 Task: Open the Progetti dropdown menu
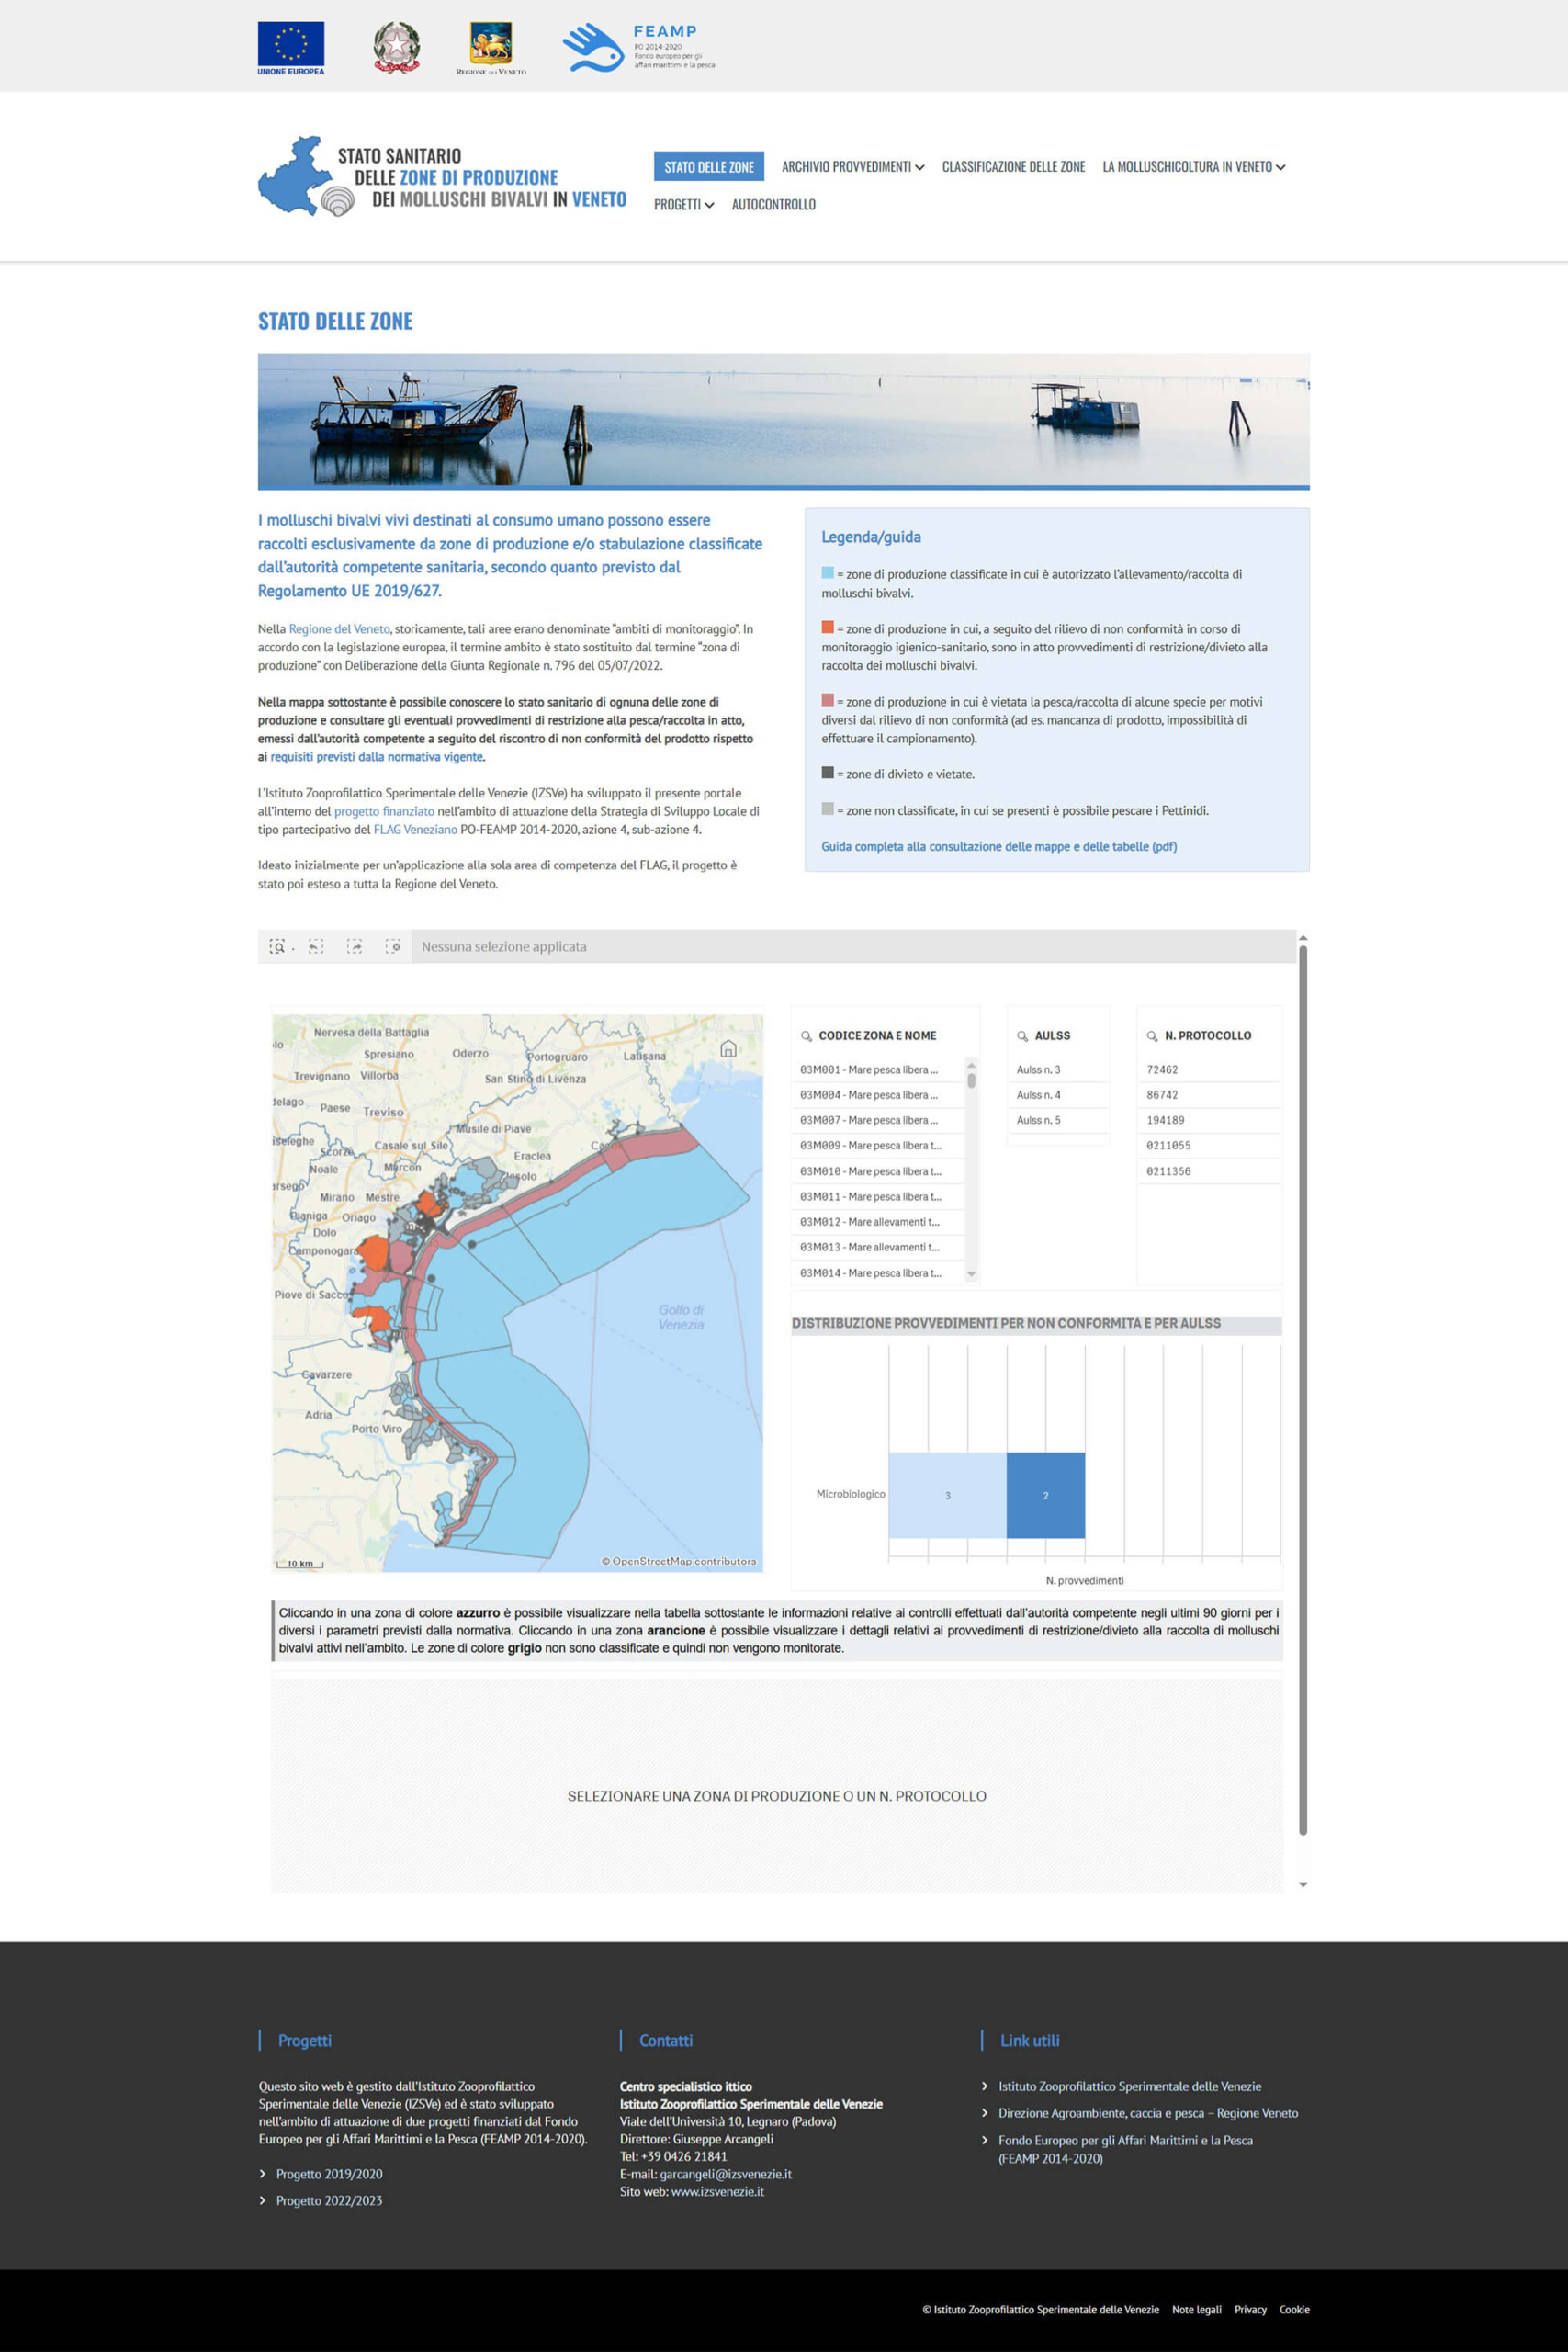tap(683, 205)
